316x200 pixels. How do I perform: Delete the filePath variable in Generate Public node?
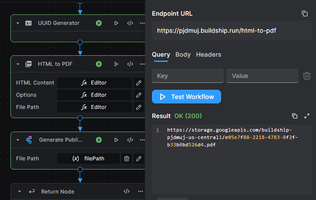point(127,159)
